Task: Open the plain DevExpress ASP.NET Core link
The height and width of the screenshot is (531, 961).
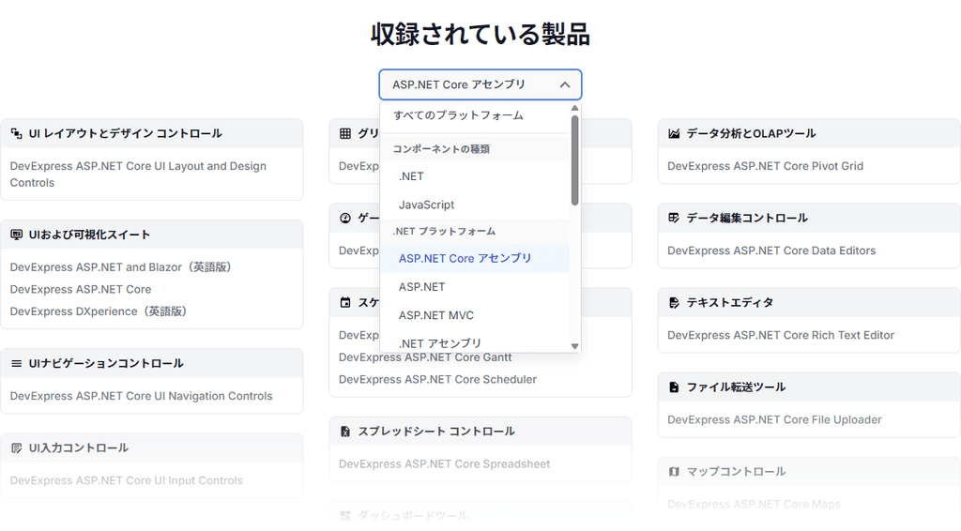Action: click(x=81, y=289)
